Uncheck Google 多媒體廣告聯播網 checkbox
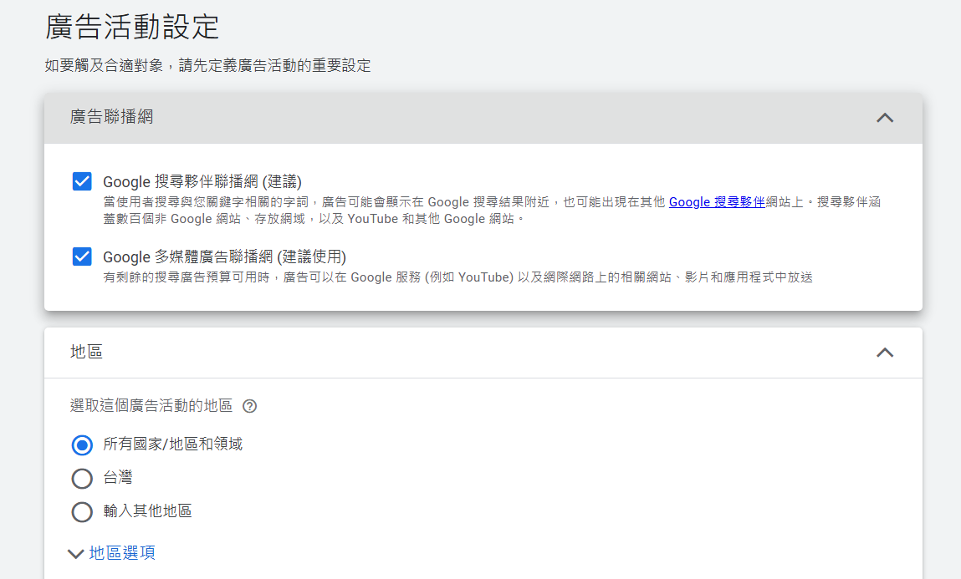The image size is (961, 579). click(x=82, y=256)
